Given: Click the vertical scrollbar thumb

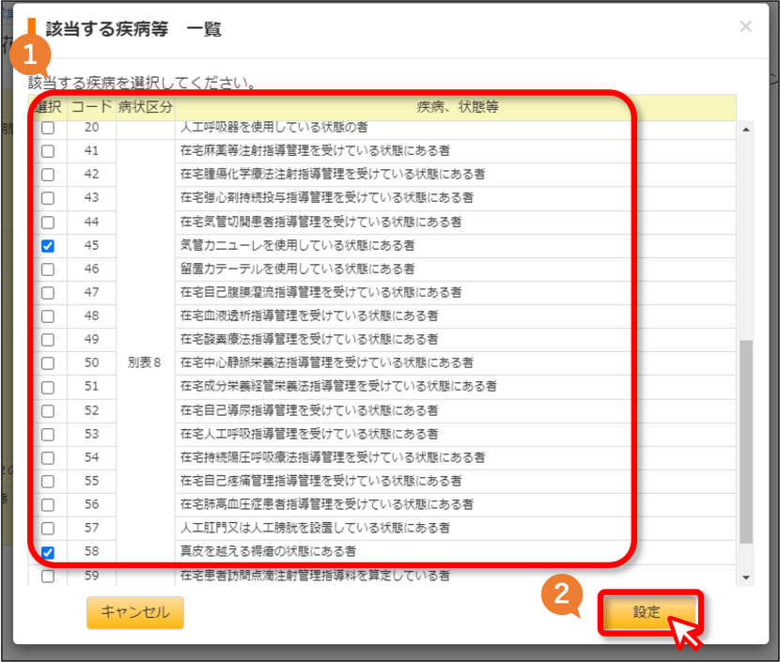Looking at the screenshot, I should click(x=745, y=442).
